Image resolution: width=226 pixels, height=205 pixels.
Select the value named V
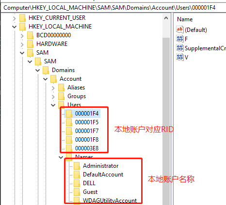point(186,57)
